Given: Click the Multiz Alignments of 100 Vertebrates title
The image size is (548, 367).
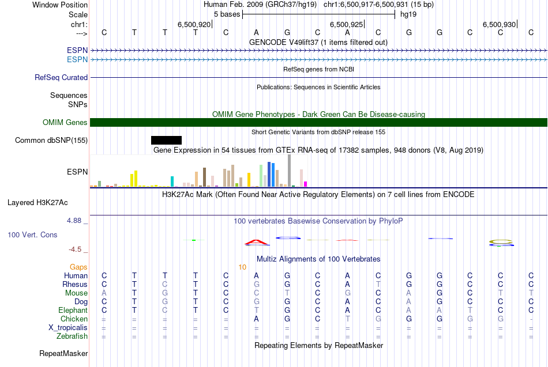Looking at the screenshot, I should pos(318,259).
